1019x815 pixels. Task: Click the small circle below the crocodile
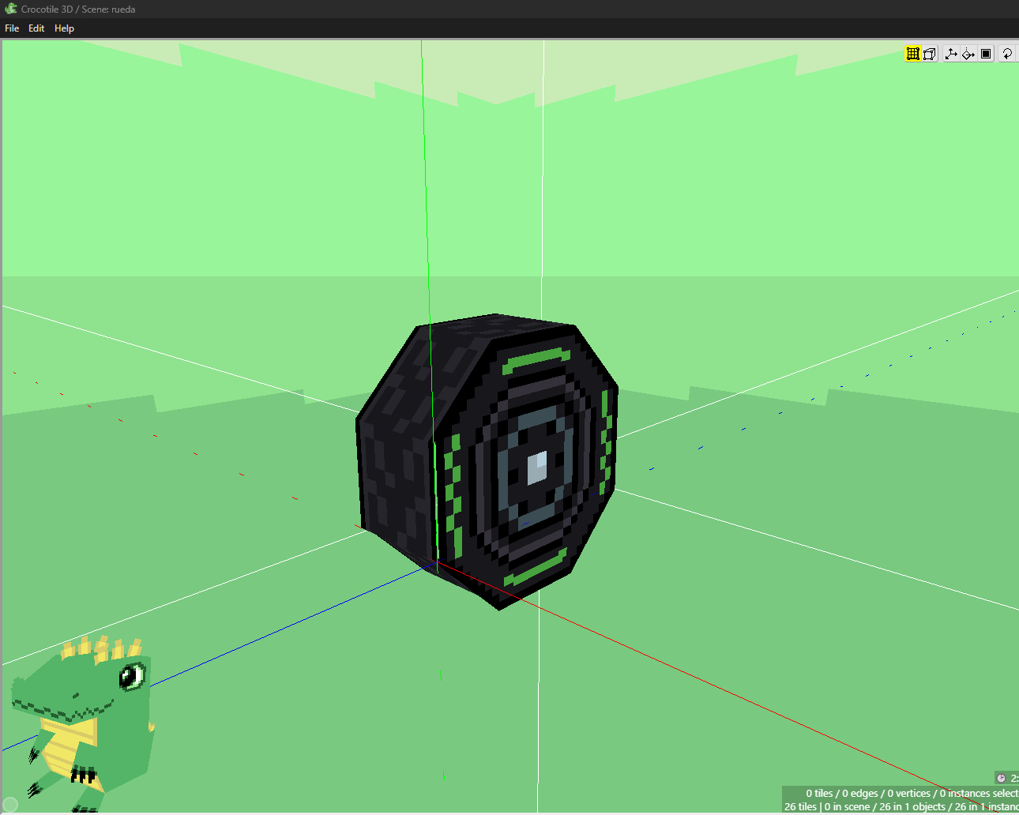[10, 805]
